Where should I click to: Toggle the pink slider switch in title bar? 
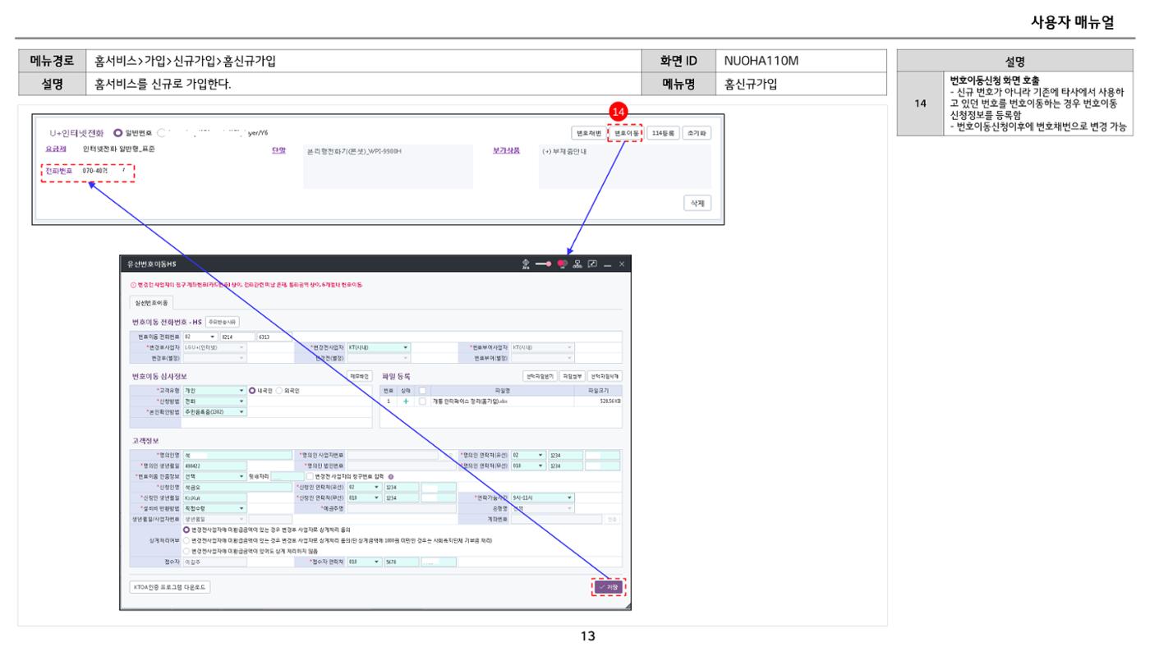(x=544, y=264)
